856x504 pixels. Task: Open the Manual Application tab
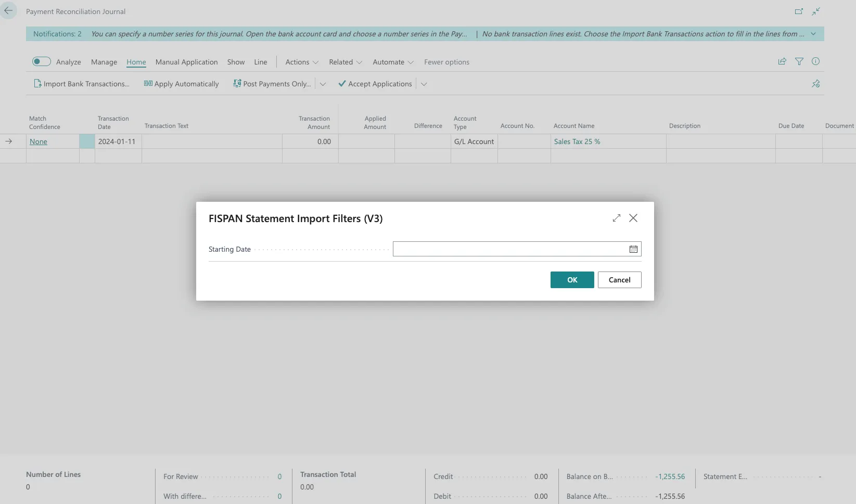click(186, 62)
